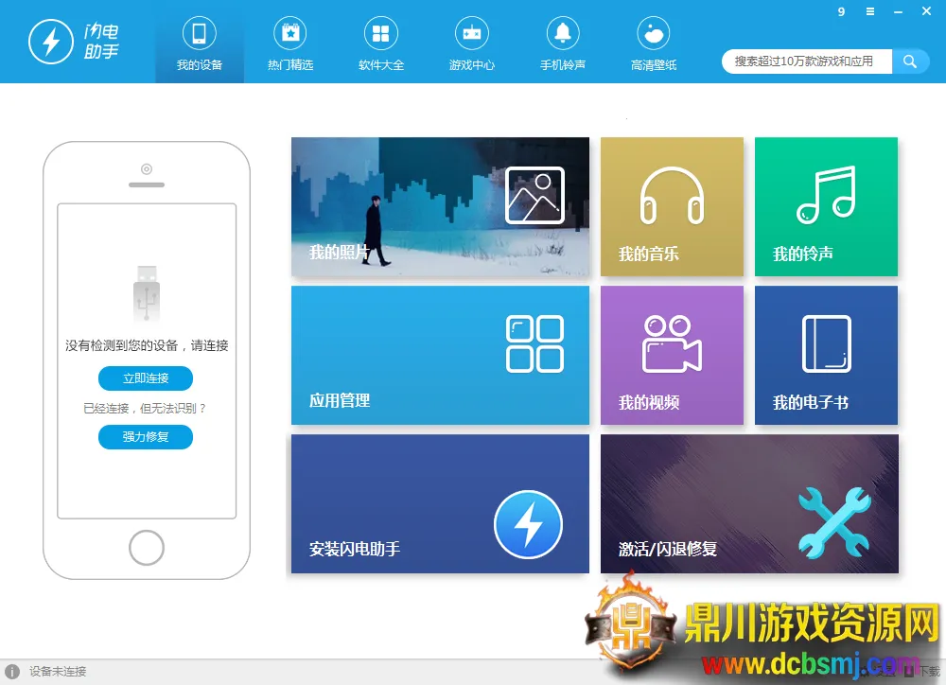Open 高清壁纸 wallpaper section
Image resolution: width=946 pixels, height=685 pixels.
coord(654,44)
